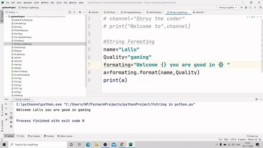Click UTF-8 encoding in status bar
263x148 pixels.
[x=233, y=139]
